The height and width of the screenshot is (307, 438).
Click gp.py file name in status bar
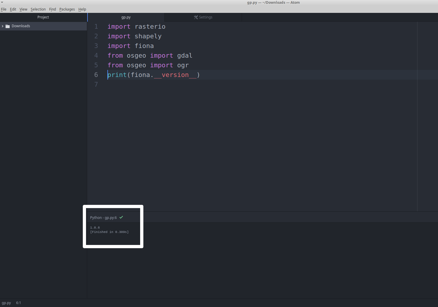[x=6, y=303]
